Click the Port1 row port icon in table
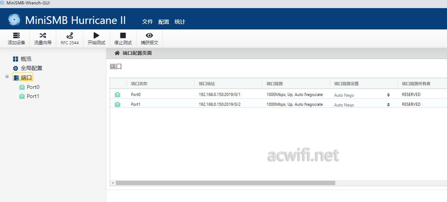Image resolution: width=447 pixels, height=202 pixels. (x=118, y=104)
